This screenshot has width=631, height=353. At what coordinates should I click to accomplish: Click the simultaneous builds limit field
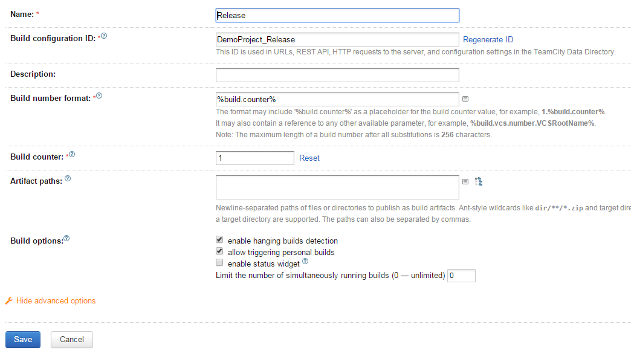point(461,276)
